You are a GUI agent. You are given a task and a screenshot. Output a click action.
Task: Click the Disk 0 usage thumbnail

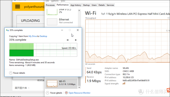click(52, 12)
